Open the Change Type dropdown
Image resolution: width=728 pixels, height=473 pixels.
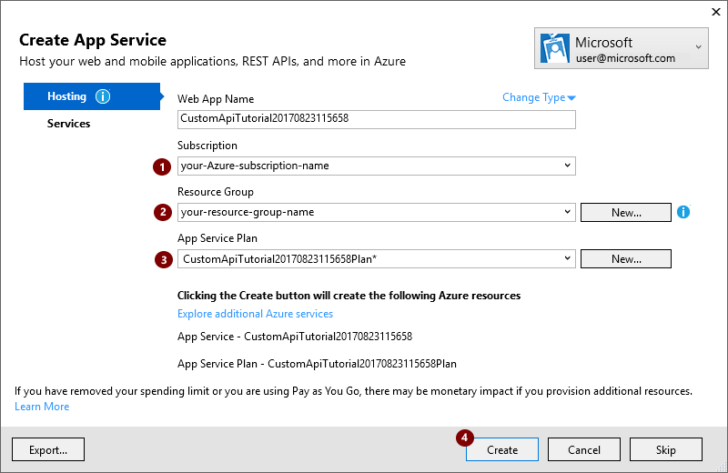coord(539,97)
